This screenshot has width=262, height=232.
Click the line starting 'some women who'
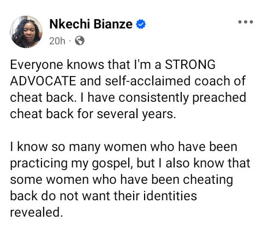point(121,180)
